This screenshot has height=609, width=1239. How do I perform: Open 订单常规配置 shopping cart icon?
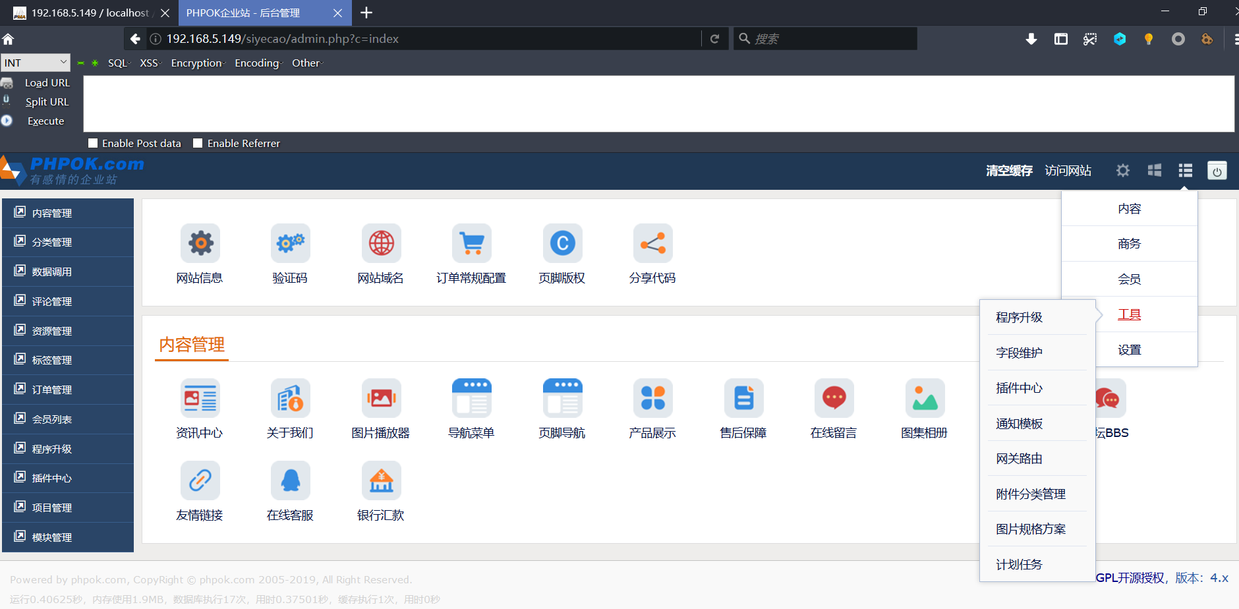(472, 243)
